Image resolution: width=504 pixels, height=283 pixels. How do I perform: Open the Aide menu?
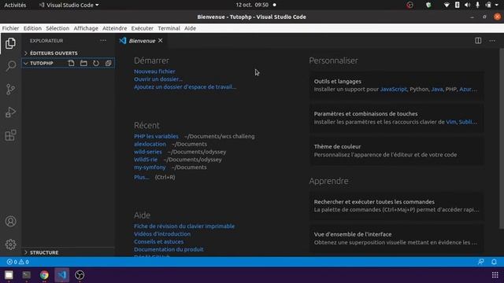coord(190,28)
